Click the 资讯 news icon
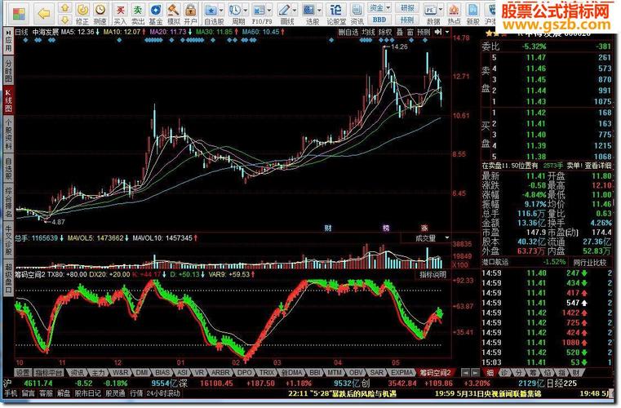The image size is (621, 408). pyautogui.click(x=357, y=14)
